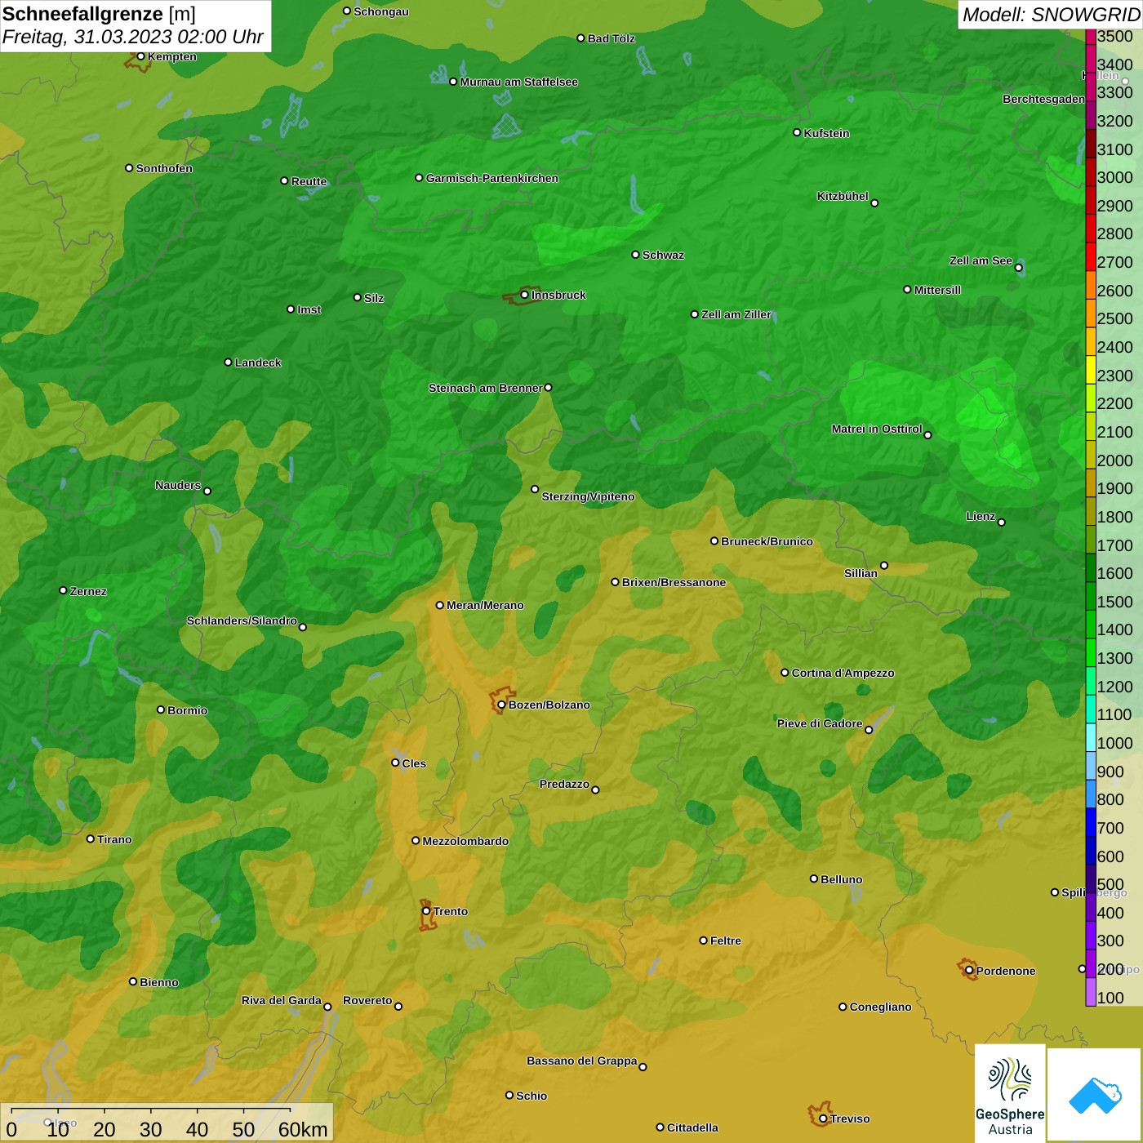Select the Belluno marker dot
1143x1143 pixels.
pos(813,878)
